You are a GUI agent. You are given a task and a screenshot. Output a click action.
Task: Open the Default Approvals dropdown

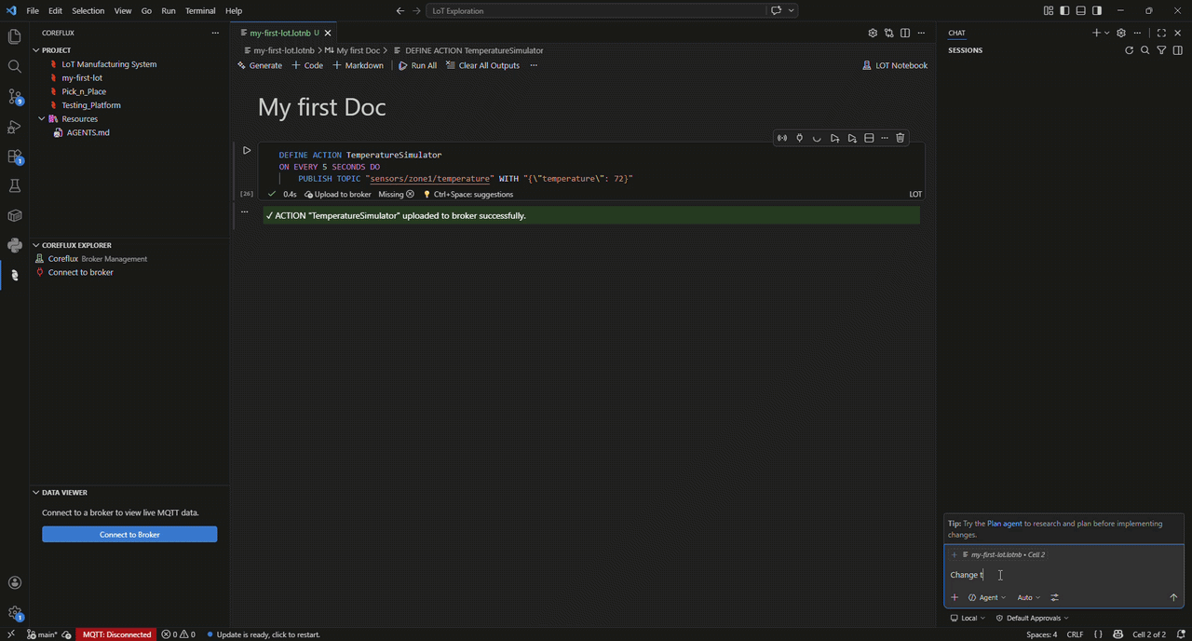coord(1032,618)
